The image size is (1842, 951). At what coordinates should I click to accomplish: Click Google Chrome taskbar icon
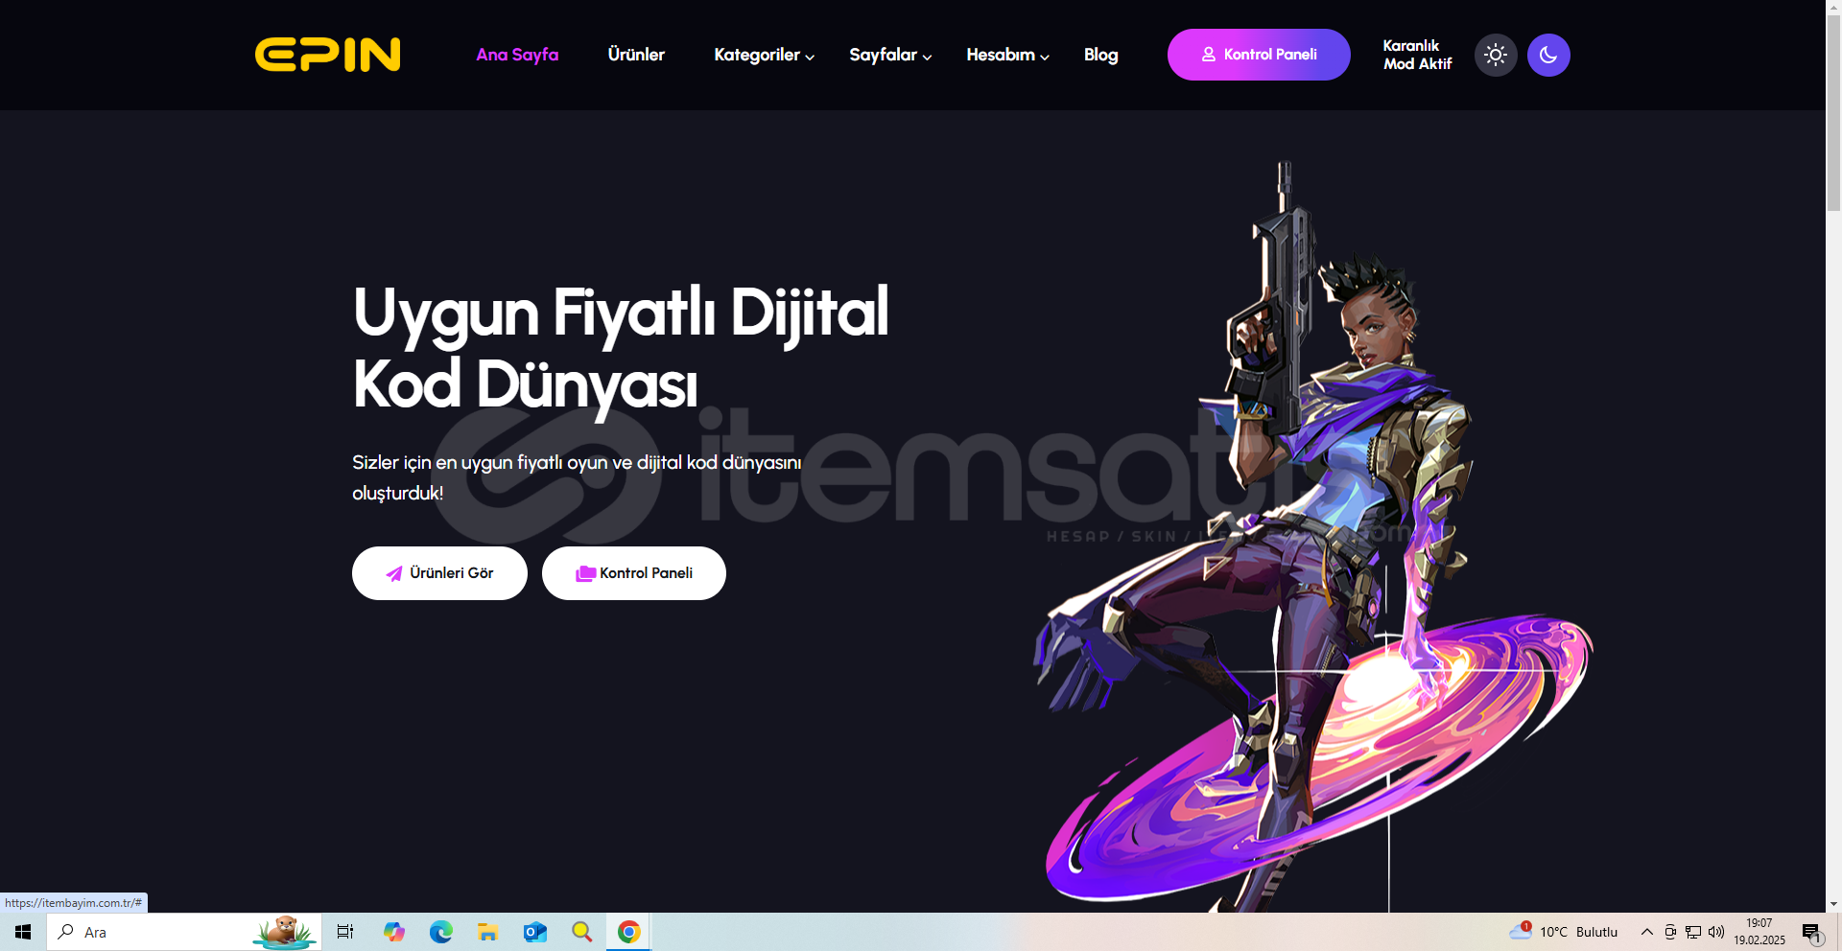click(628, 932)
